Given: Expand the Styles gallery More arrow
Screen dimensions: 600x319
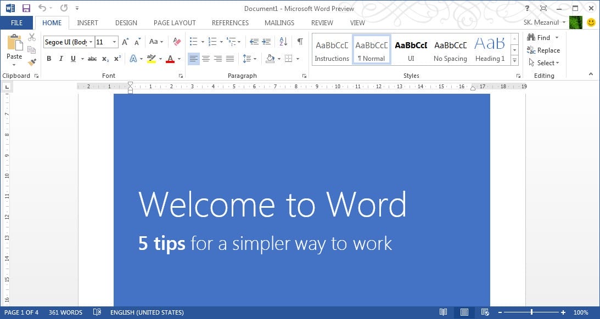Looking at the screenshot, I should 515,60.
